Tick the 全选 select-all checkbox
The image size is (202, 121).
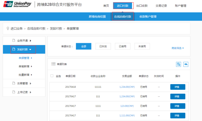click(x=52, y=76)
